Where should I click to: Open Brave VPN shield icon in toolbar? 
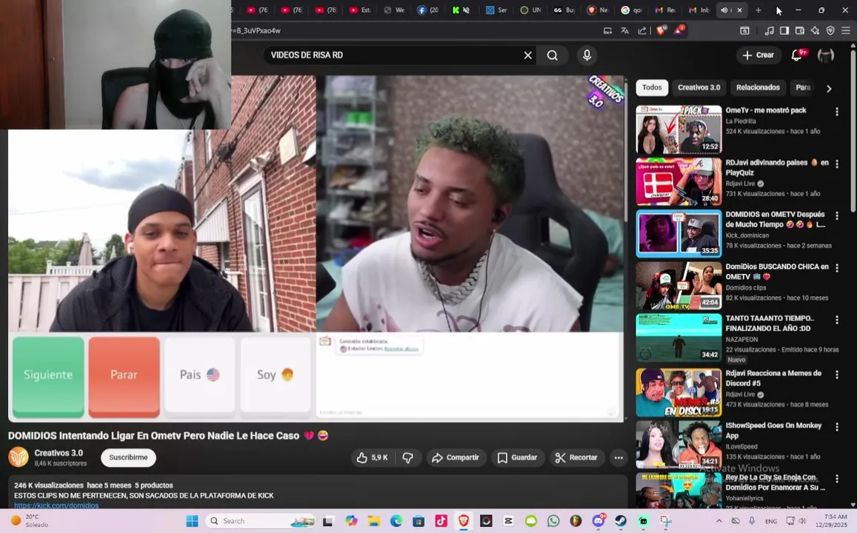point(830,30)
